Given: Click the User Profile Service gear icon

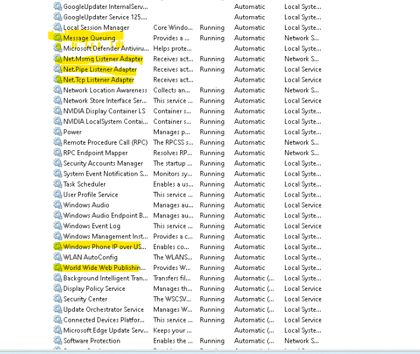Looking at the screenshot, I should tap(58, 194).
